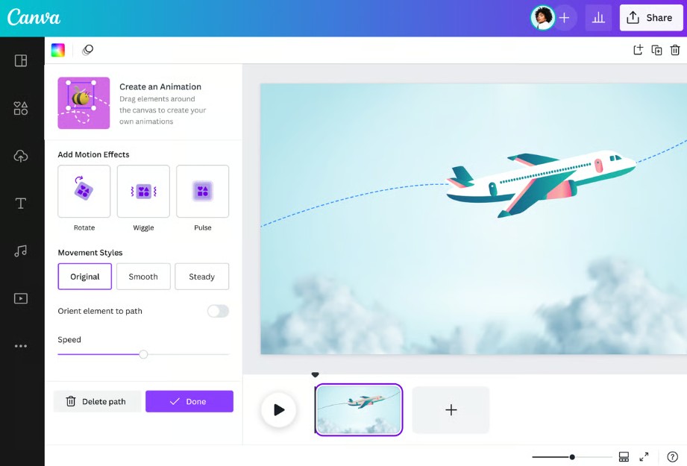Click the Done button
The width and height of the screenshot is (687, 466).
[x=189, y=401]
